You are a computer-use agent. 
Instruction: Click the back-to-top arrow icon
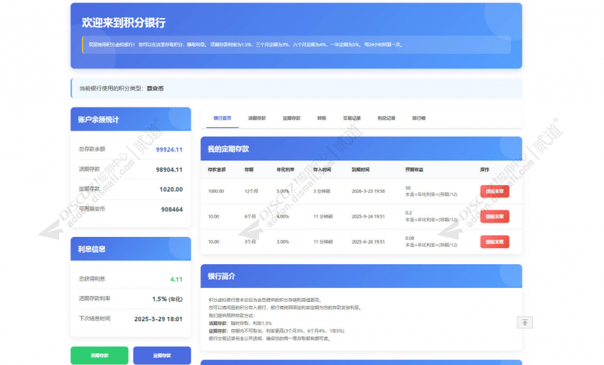click(x=524, y=323)
